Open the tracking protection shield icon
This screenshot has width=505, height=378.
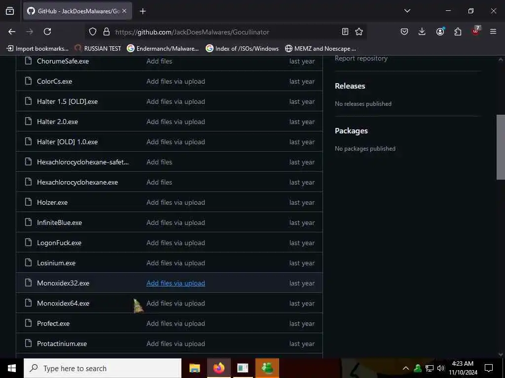tap(93, 31)
